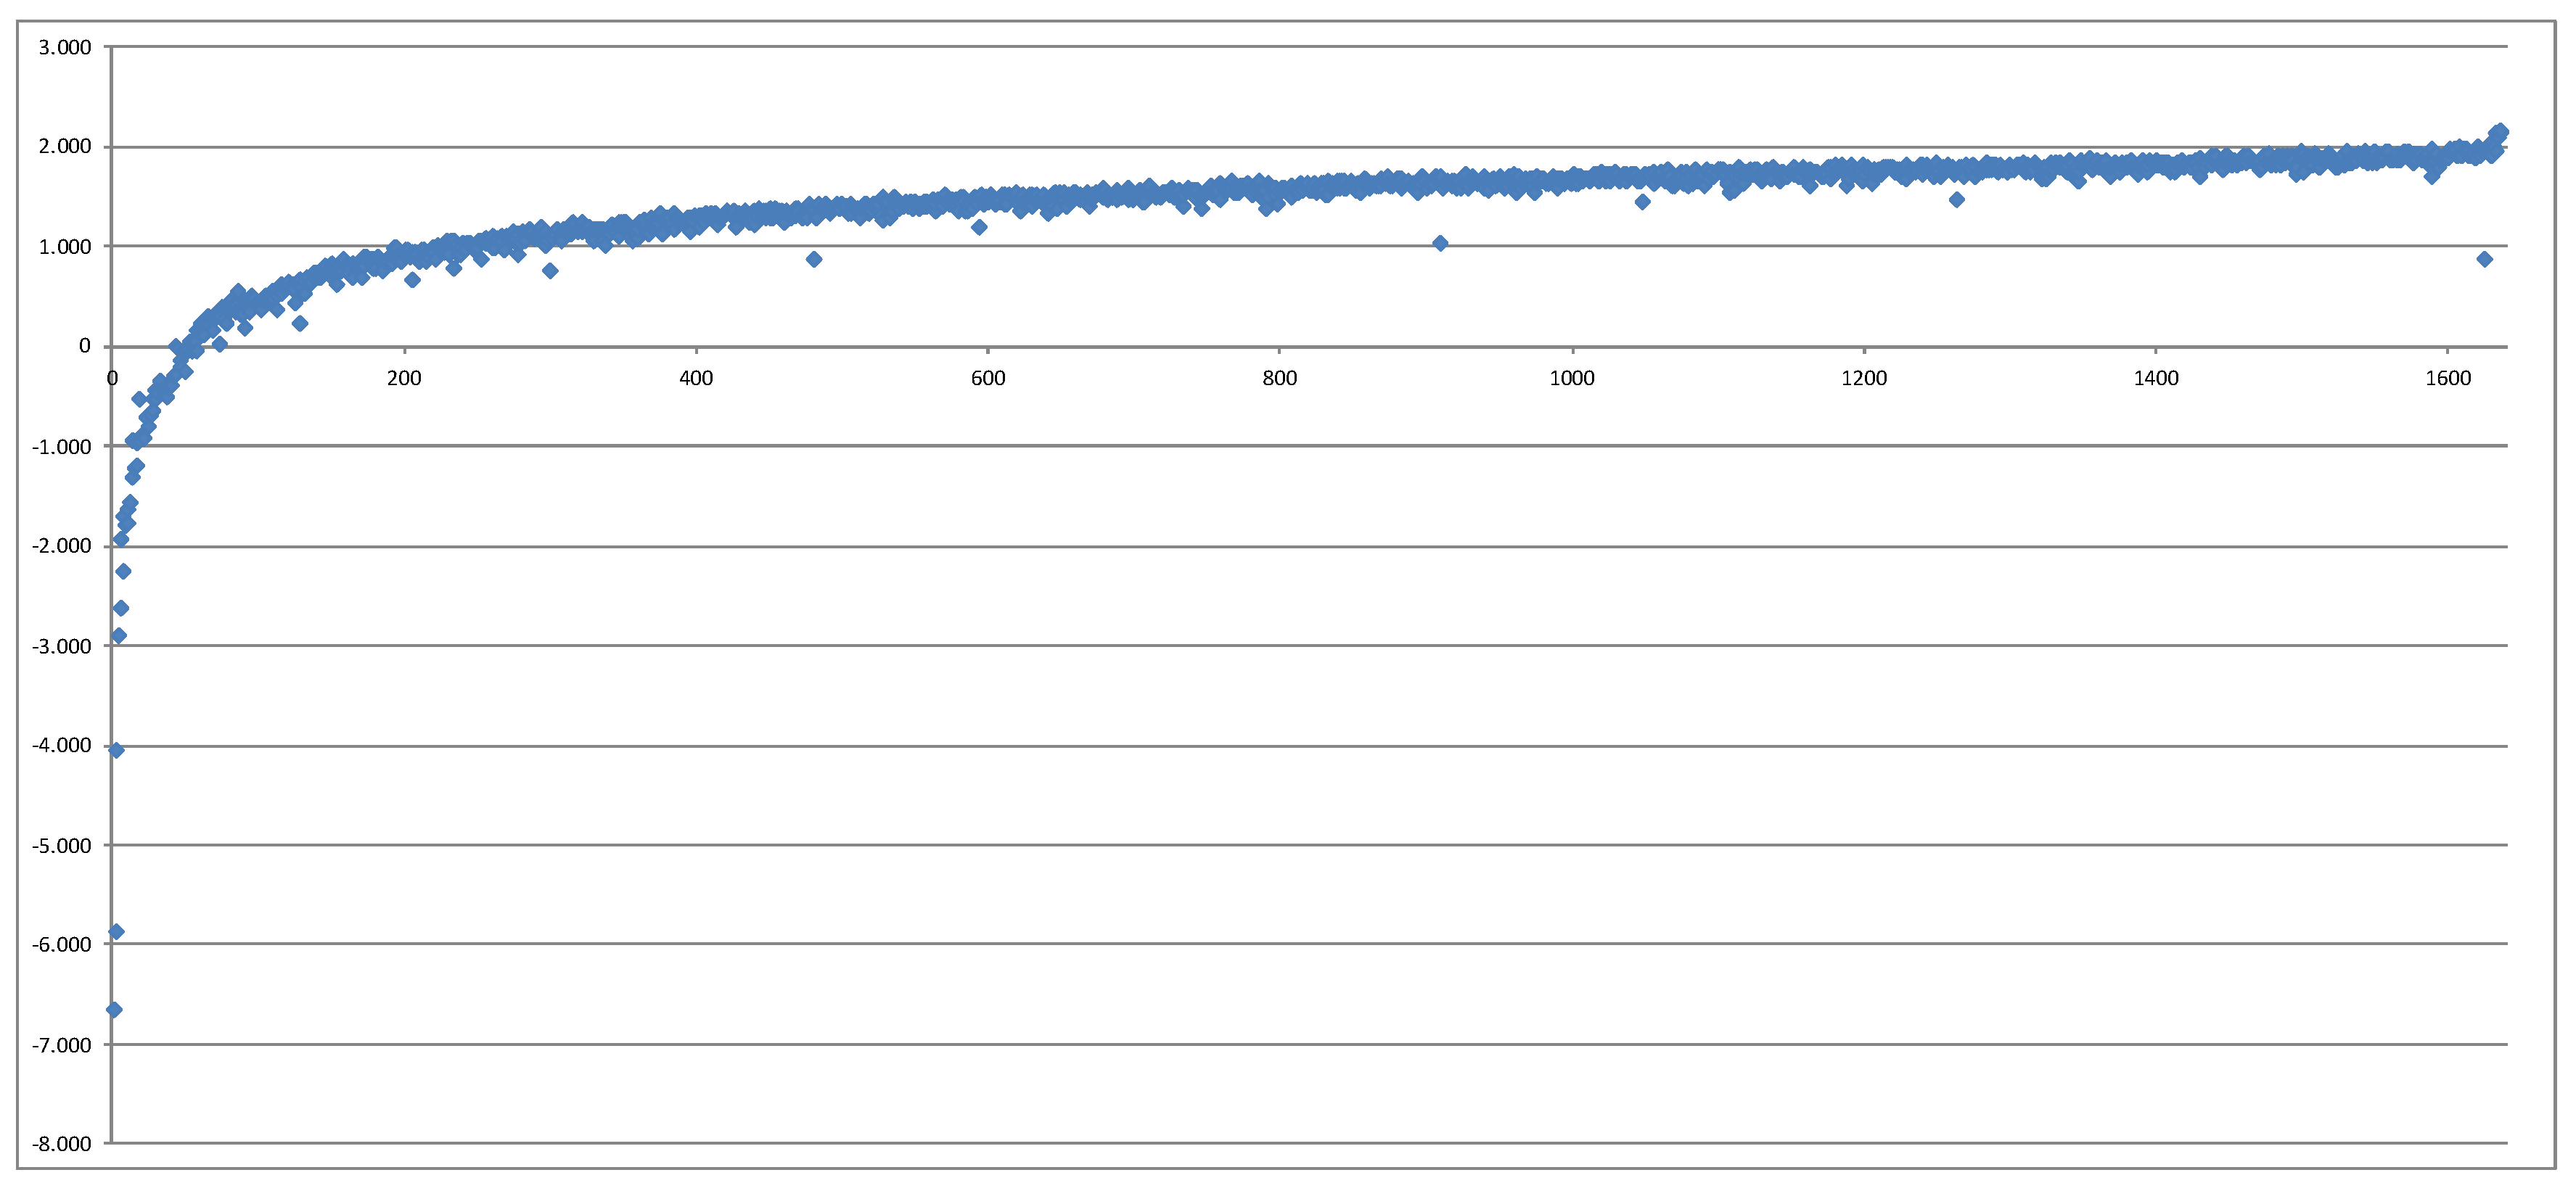Click the 800 horizontal axis label

coord(1279,378)
